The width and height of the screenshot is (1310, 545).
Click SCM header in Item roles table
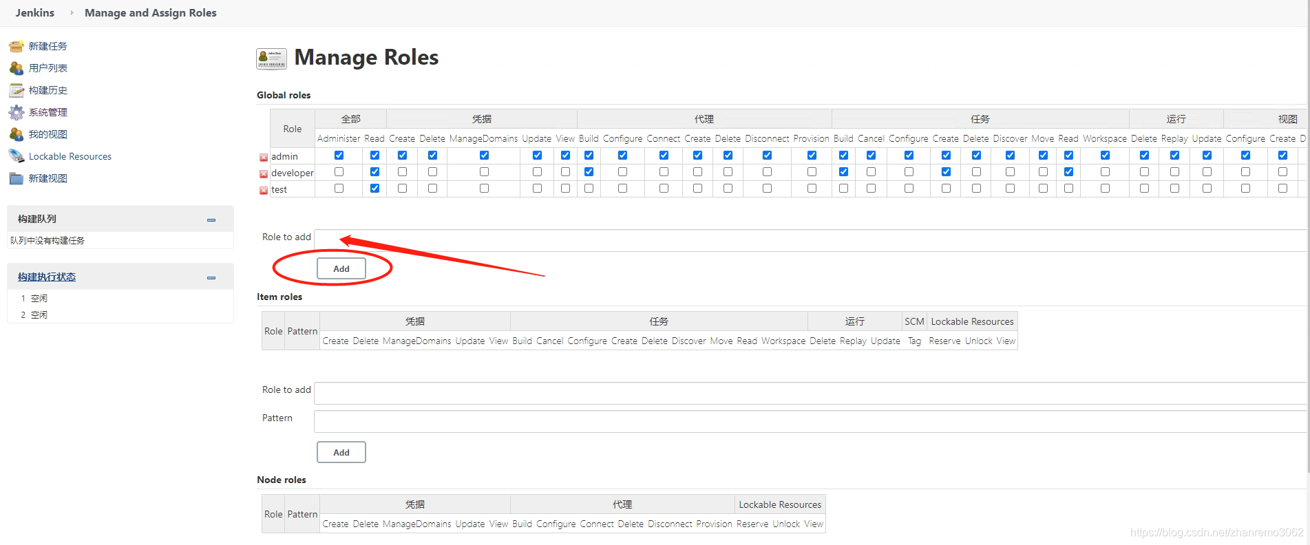[914, 321]
